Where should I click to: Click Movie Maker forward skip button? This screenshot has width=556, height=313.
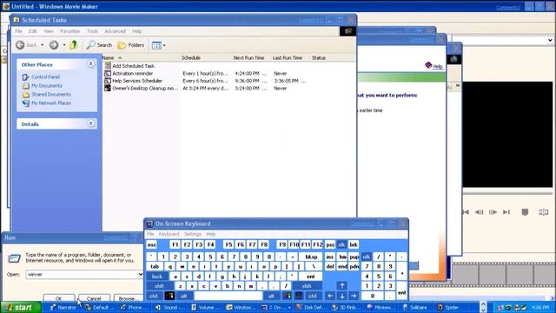point(506,212)
